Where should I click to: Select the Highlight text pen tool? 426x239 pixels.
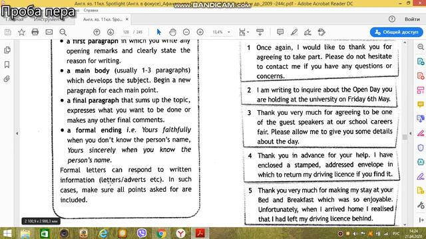coord(294,33)
